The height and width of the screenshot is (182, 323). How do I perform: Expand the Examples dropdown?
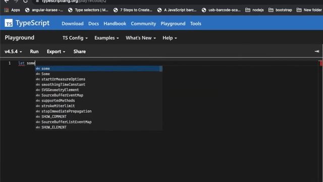pos(106,38)
